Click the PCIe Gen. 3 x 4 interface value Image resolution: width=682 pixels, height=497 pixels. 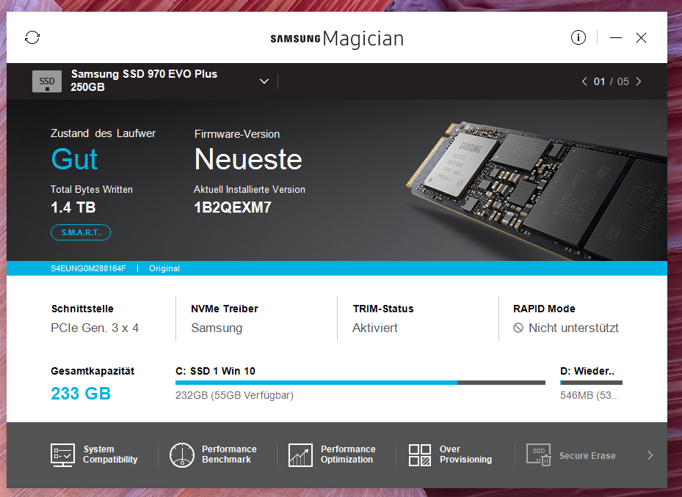(x=95, y=328)
